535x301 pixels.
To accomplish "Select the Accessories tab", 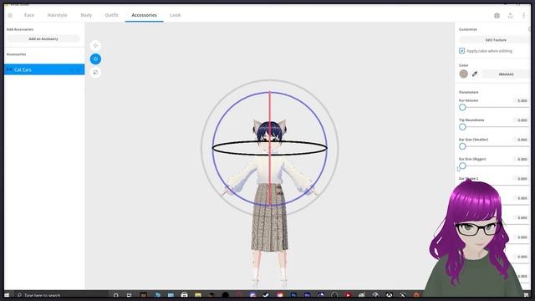I will pyautogui.click(x=144, y=15).
